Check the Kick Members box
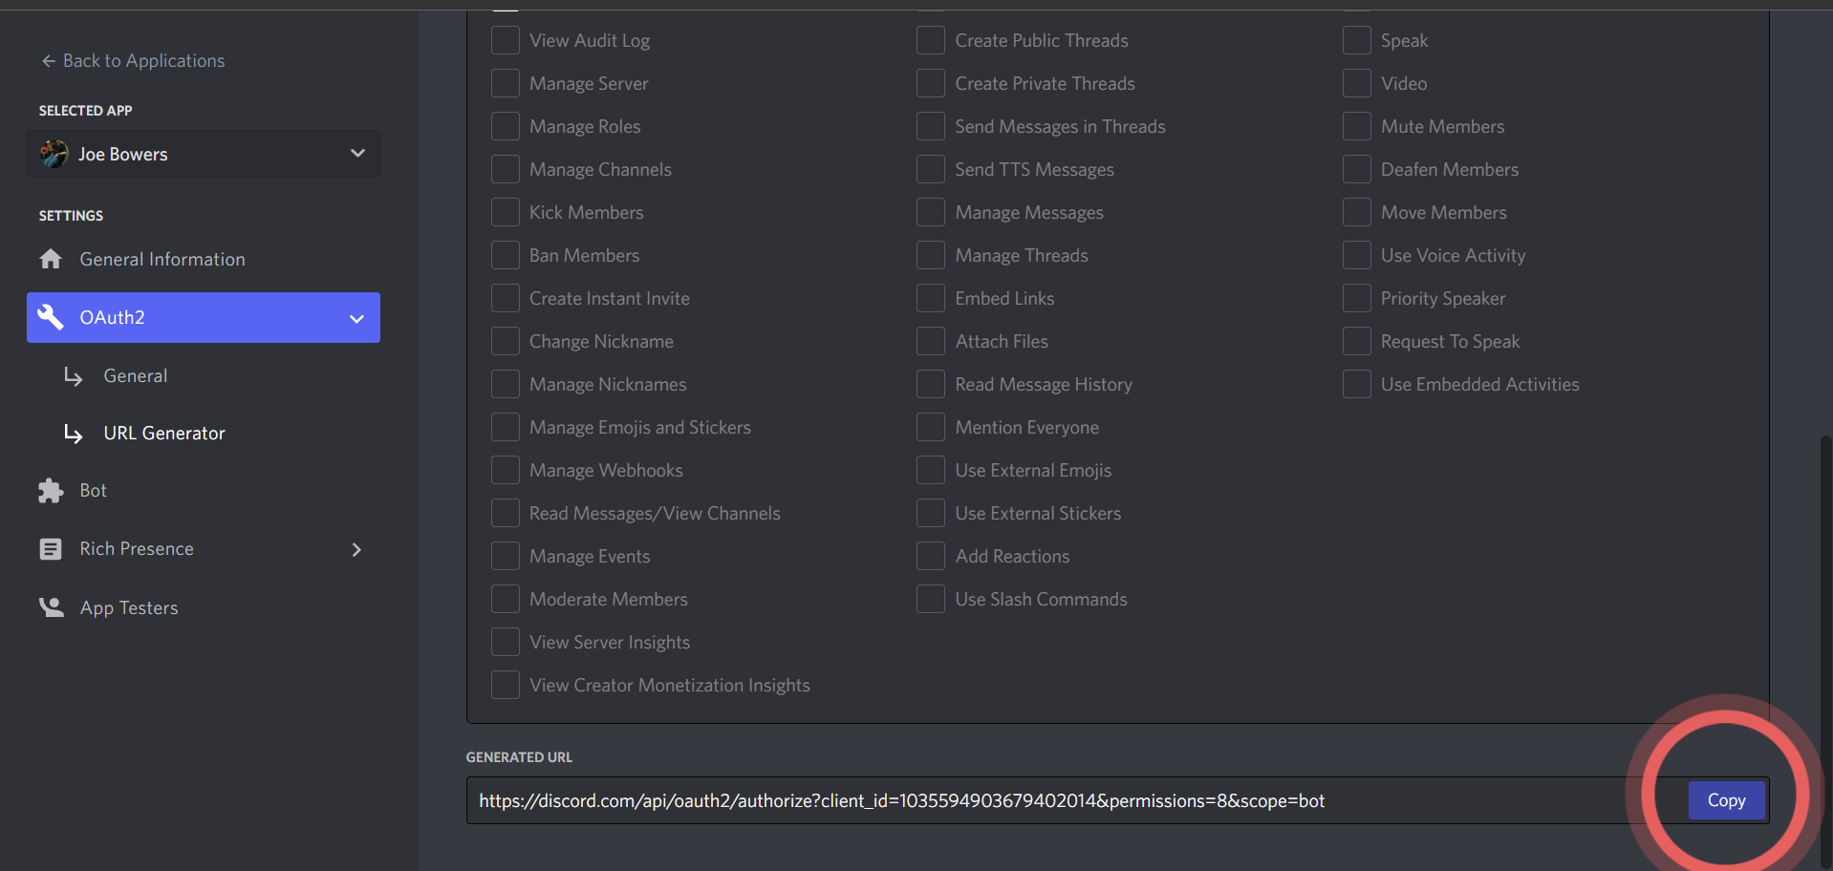The width and height of the screenshot is (1833, 871). tap(506, 212)
